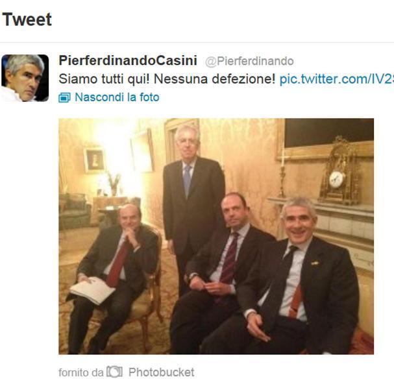Click the photo icon beside Nascondi la foto
Screen dimensions: 394x386
pos(64,98)
